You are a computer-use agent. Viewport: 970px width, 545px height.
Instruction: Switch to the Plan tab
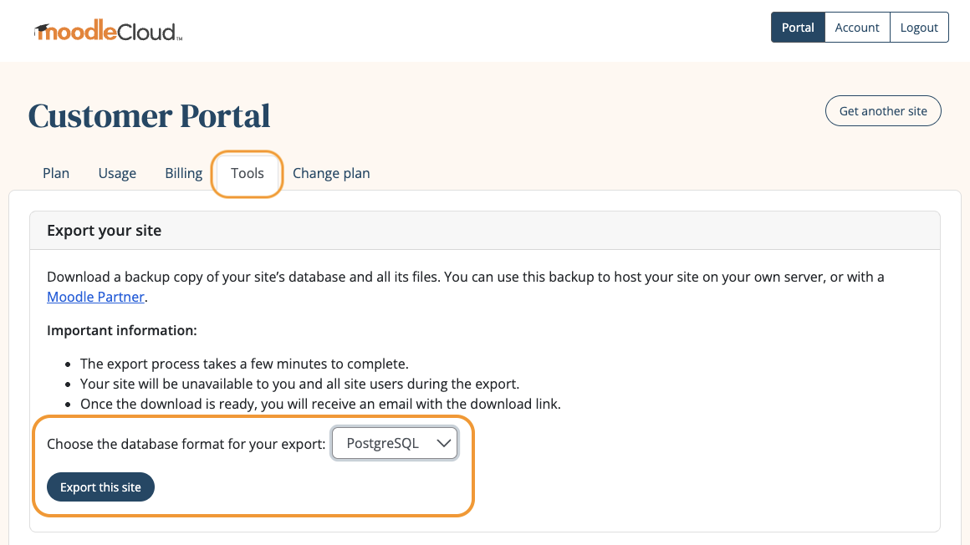click(55, 173)
